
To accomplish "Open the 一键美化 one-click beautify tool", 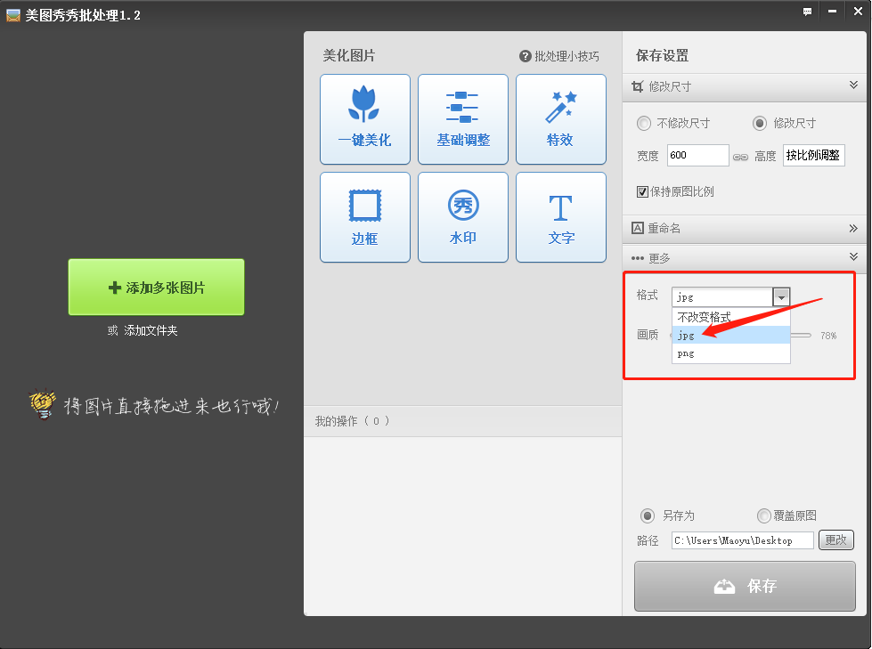I will 364,119.
